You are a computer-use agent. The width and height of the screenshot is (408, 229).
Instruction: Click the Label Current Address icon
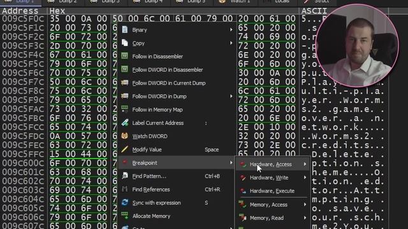[125, 123]
